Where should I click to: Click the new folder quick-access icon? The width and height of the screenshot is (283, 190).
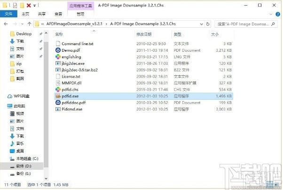[x=22, y=6]
